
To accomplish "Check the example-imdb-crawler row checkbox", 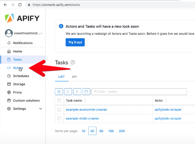I will 60,119.
